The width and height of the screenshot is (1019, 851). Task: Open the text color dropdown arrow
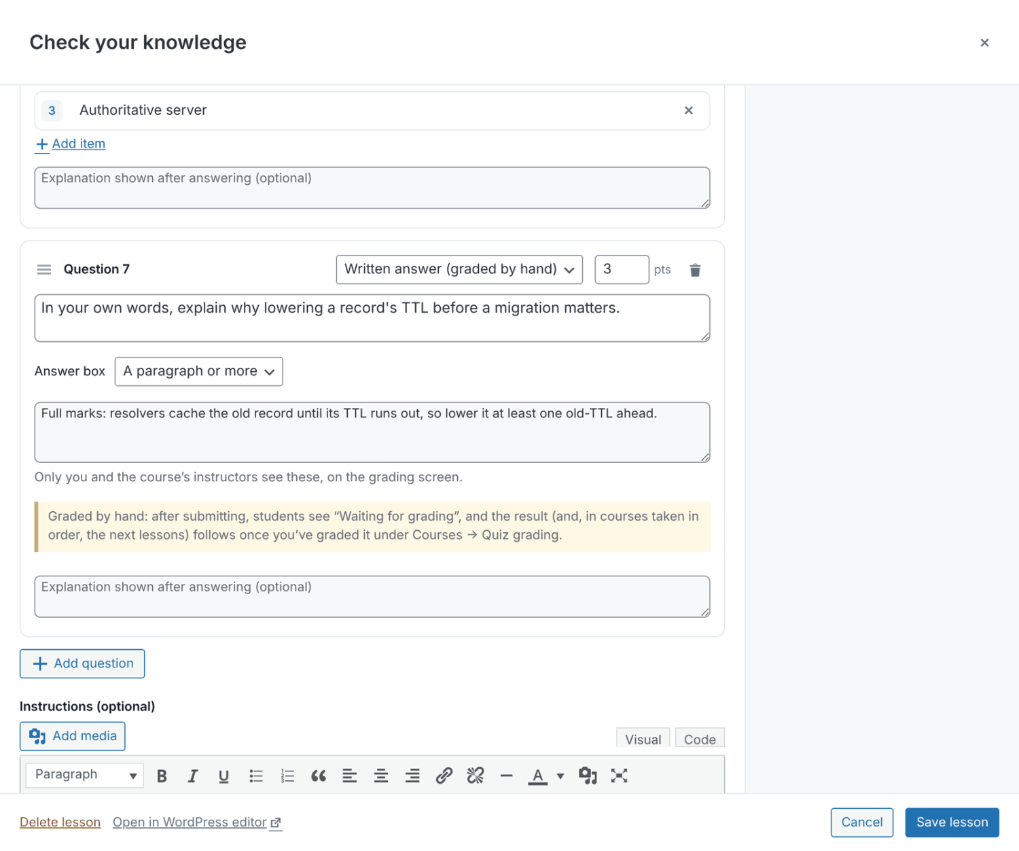(560, 776)
